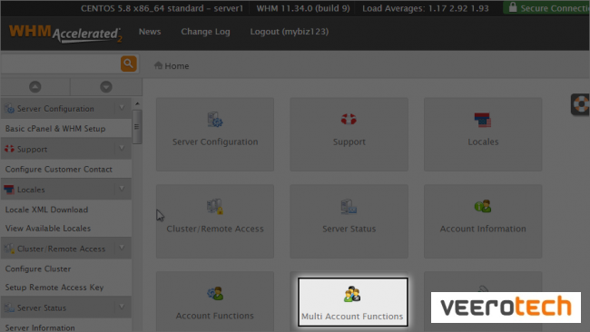Open the Support lifebuoy tile
Image resolution: width=590 pixels, height=332 pixels.
[x=349, y=134]
